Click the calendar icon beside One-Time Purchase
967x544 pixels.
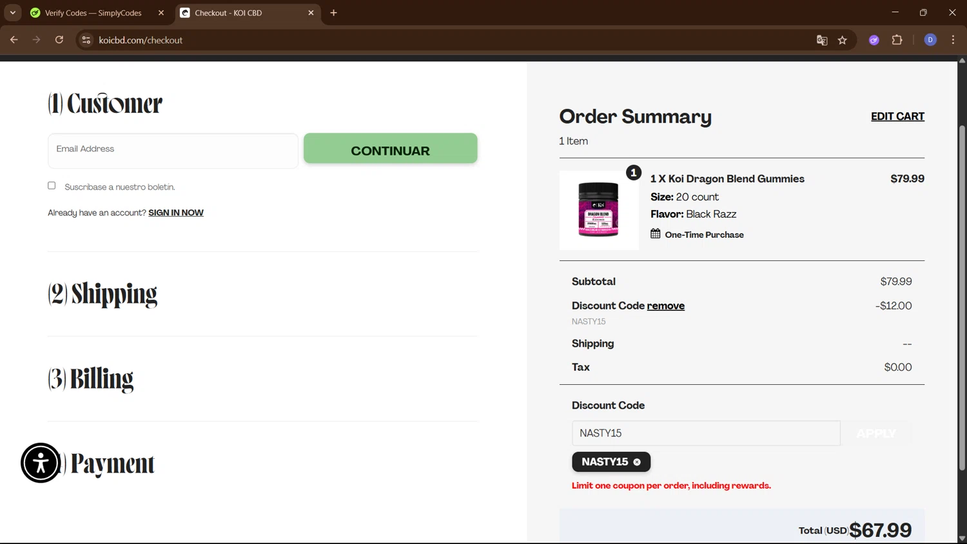(x=656, y=234)
